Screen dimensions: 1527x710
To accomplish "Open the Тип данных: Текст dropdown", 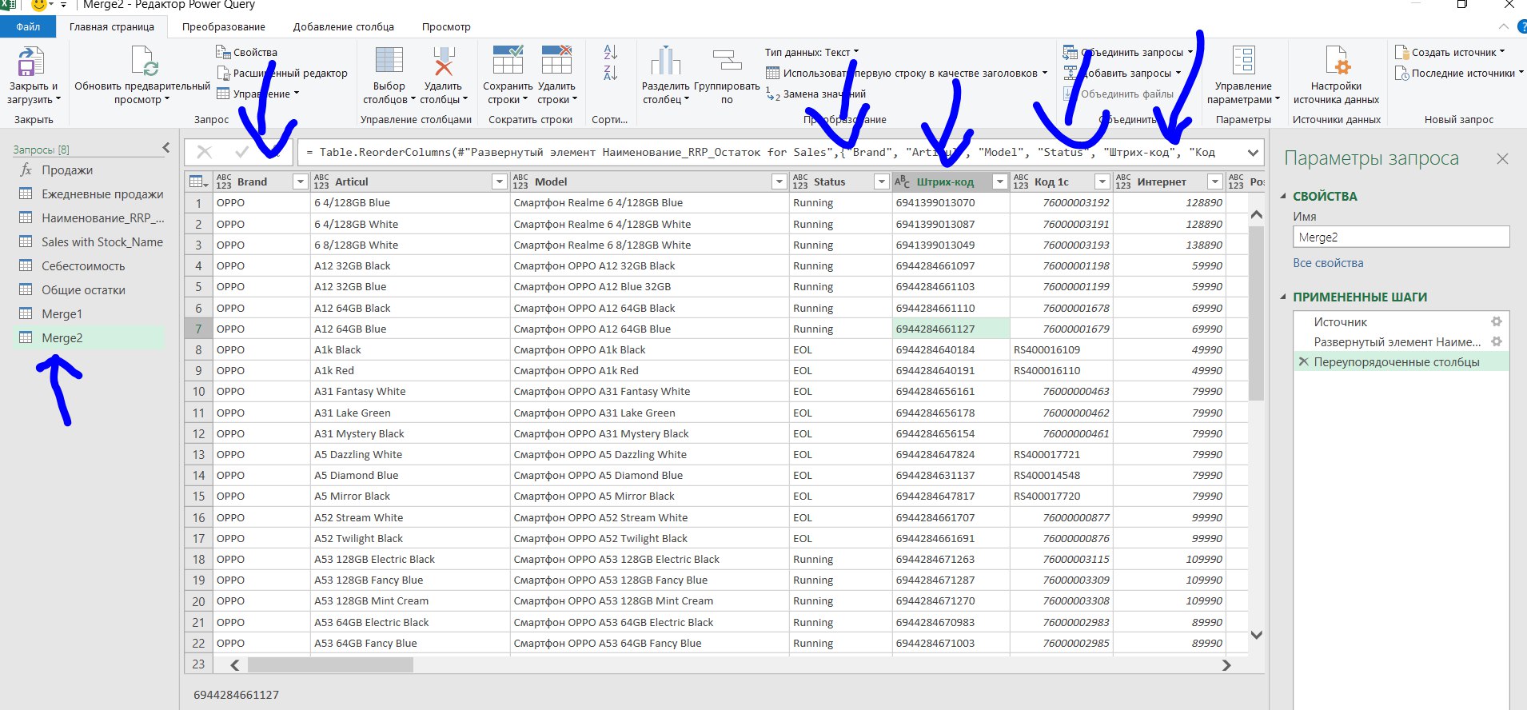I will click(811, 52).
